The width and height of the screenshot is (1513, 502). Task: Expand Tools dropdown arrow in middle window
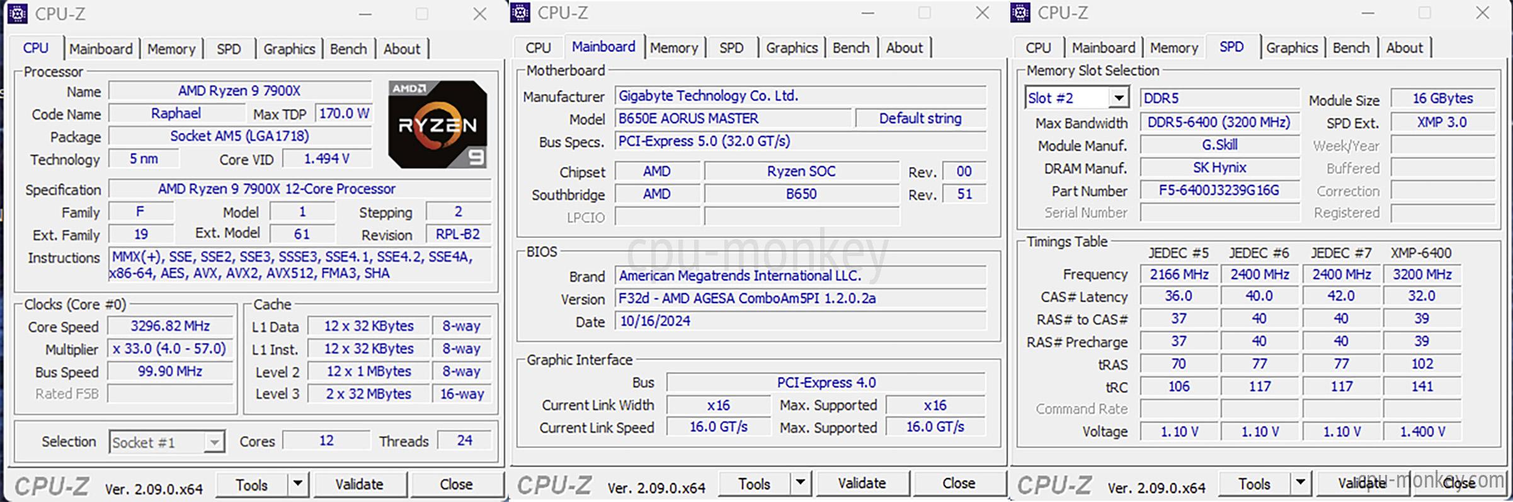point(801,483)
